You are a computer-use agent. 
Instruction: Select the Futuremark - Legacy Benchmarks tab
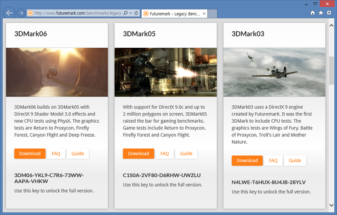[174, 14]
